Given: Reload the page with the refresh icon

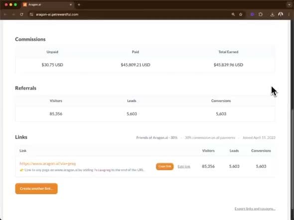Looking at the screenshot, I should (21, 14).
